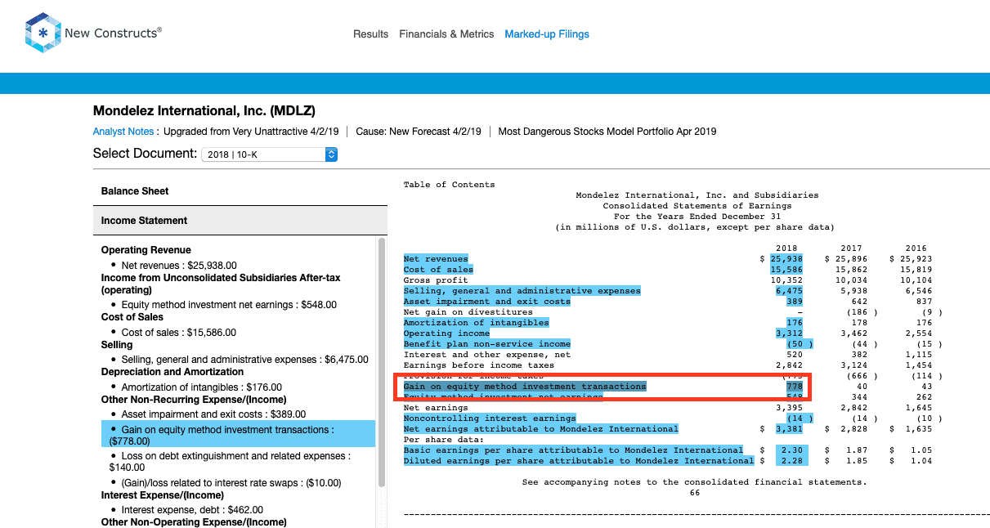Select Cost of sales $15,586.00 item
990x528 pixels.
(x=179, y=333)
